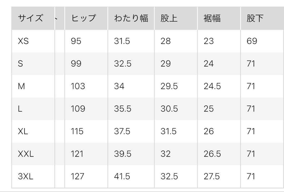The width and height of the screenshot is (284, 192).
Task: Click the XXL size row label
Action: click(26, 154)
